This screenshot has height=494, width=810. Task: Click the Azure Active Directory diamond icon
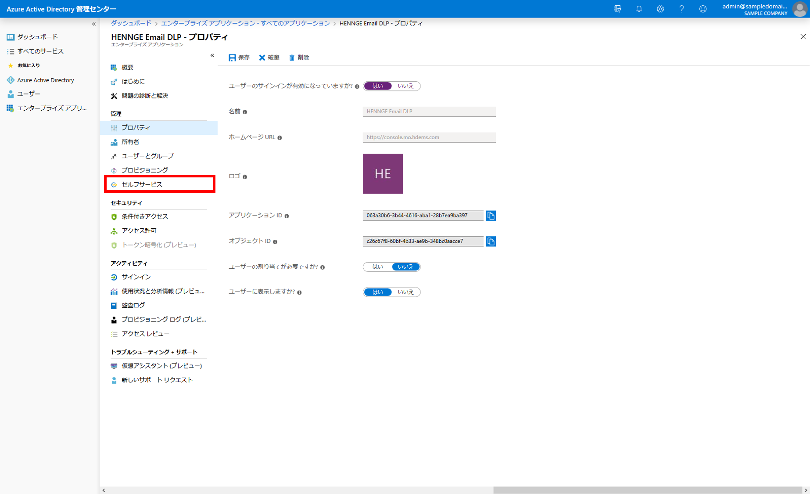(11, 80)
